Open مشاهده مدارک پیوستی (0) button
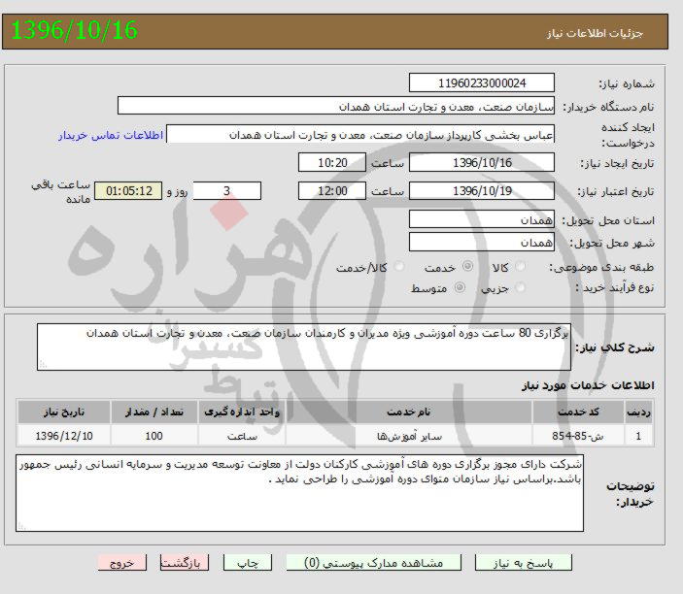 point(373,563)
